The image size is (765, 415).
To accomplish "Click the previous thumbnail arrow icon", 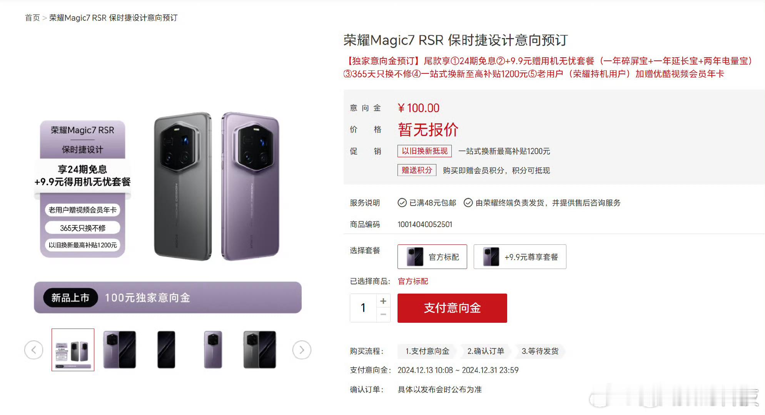I will pyautogui.click(x=33, y=350).
